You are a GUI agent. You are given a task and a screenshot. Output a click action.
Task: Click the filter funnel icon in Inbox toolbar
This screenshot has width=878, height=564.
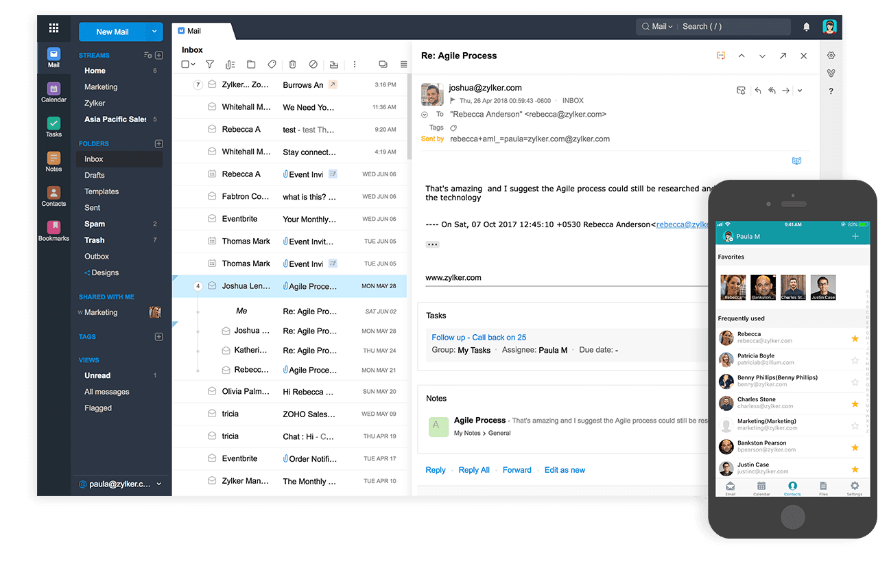point(210,64)
